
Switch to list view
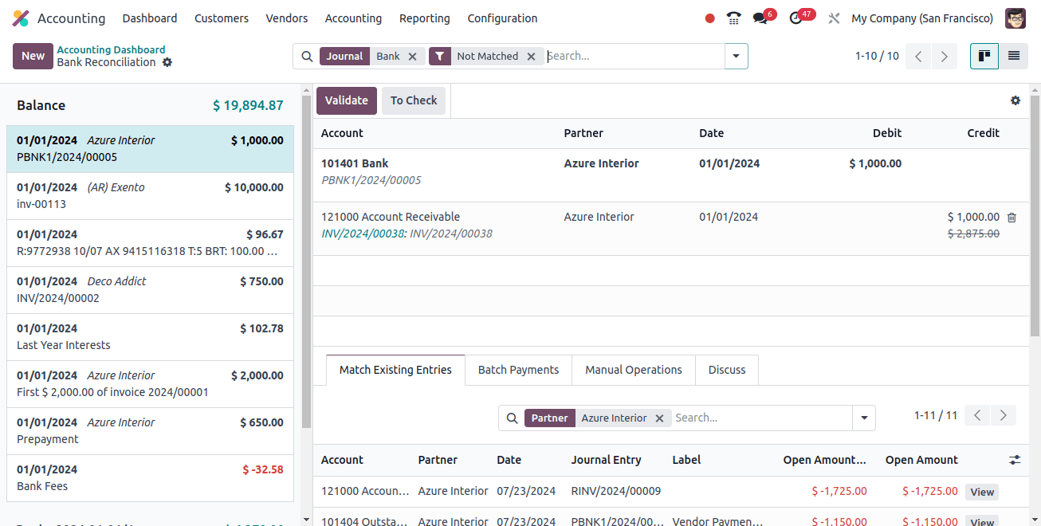pos(1014,57)
